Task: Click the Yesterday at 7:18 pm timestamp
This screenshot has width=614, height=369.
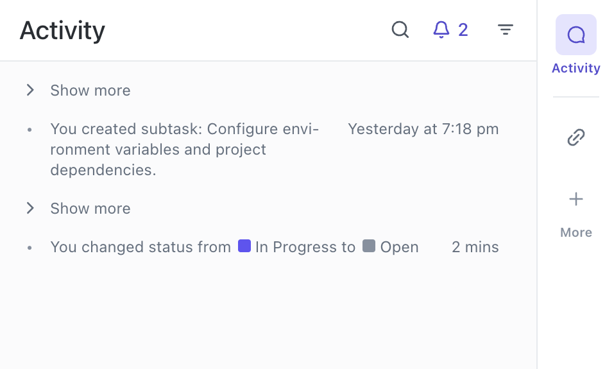Action: [x=423, y=129]
